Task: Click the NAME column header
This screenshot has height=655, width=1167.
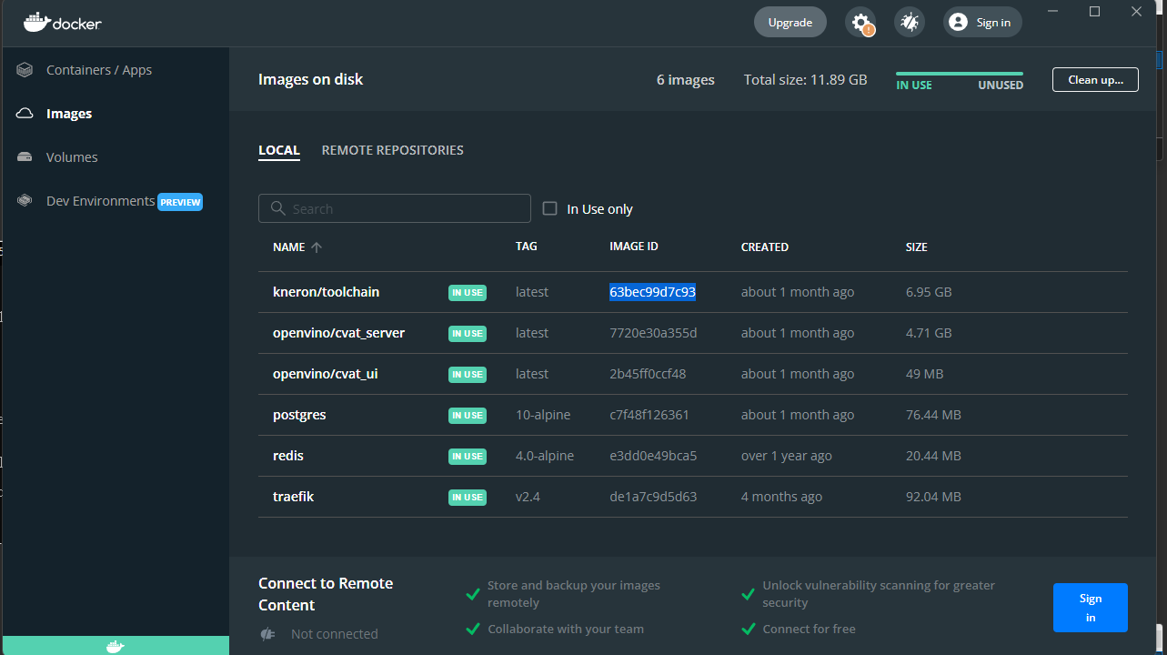Action: pos(289,247)
